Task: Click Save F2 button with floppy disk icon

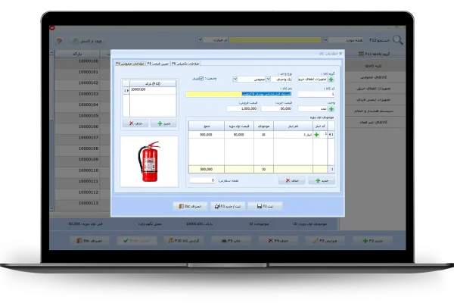Action: point(265,206)
